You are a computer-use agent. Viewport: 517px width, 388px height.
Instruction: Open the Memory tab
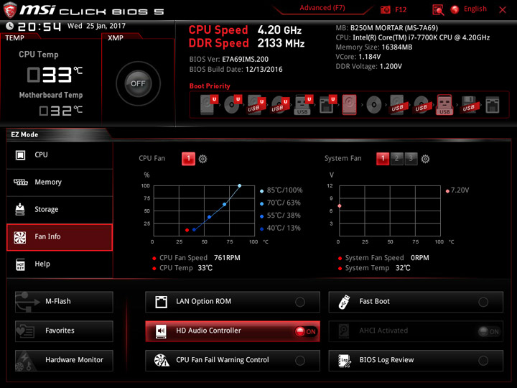tap(60, 183)
